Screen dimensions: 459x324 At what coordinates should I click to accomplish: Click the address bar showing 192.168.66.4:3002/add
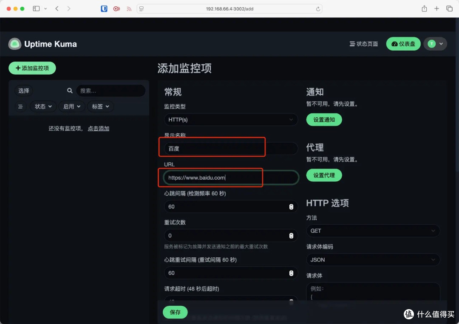point(229,9)
